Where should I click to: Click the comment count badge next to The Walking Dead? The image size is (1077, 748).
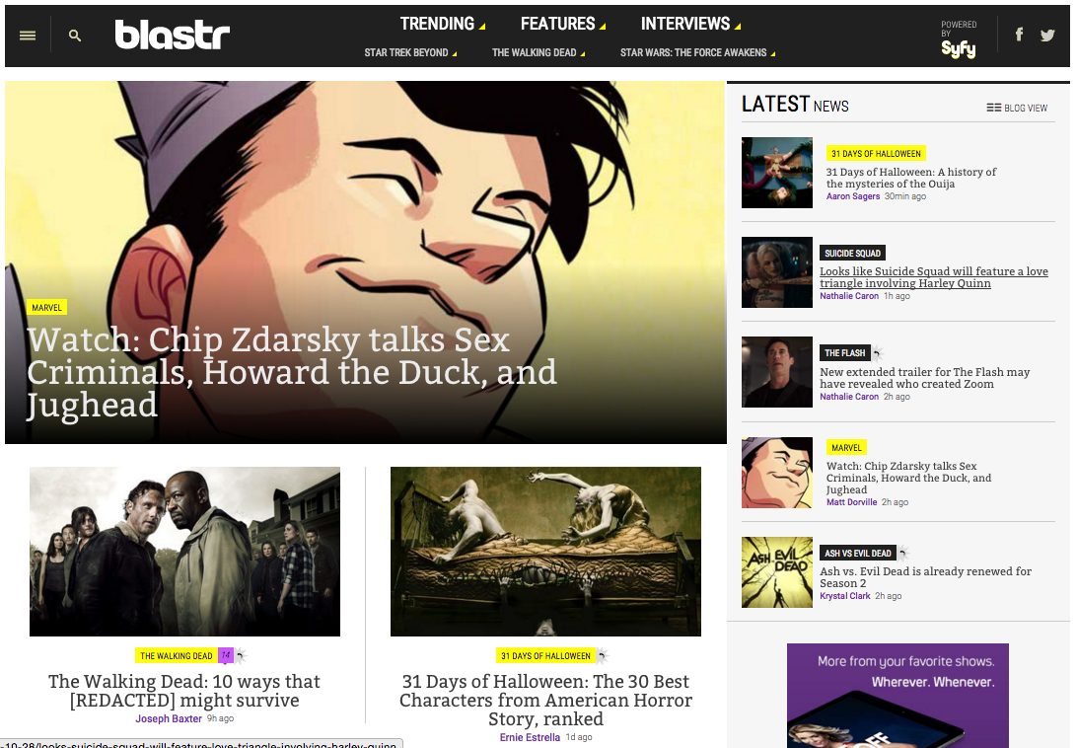pos(225,656)
